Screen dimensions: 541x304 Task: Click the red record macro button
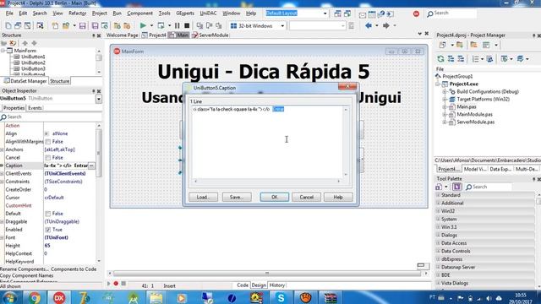[116, 284]
